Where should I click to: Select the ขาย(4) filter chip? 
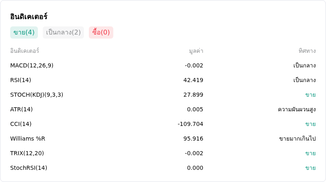click(24, 32)
